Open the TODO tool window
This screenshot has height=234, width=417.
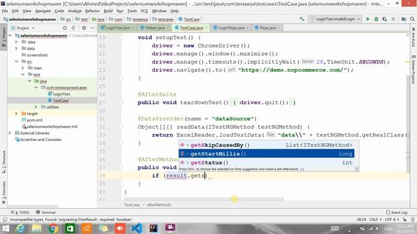[x=20, y=213]
